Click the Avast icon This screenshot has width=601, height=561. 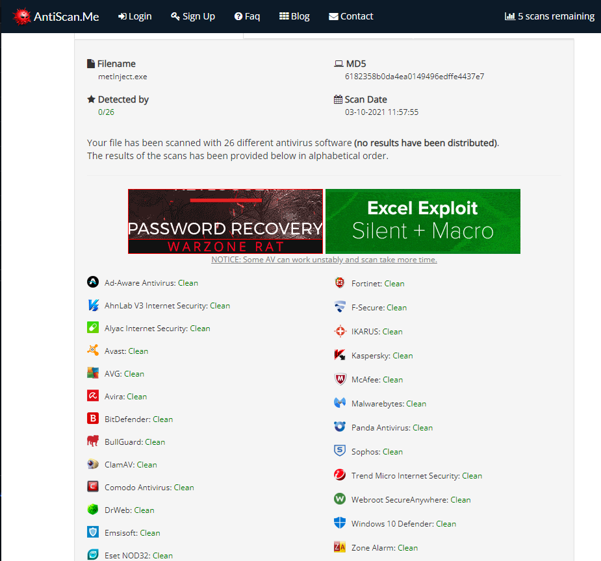[93, 350]
